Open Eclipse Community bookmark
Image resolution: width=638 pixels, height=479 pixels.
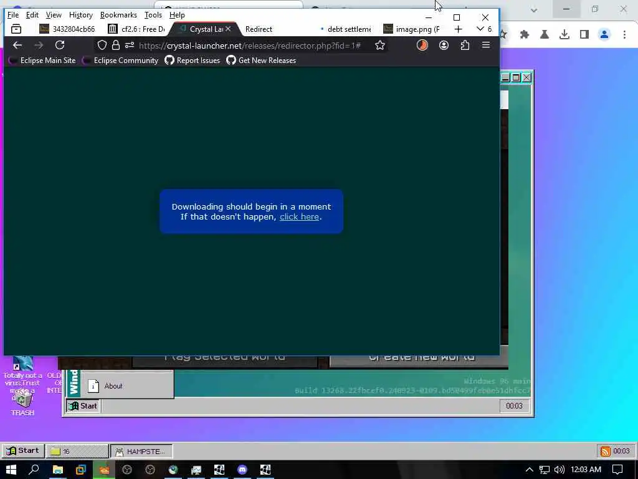coord(120,60)
